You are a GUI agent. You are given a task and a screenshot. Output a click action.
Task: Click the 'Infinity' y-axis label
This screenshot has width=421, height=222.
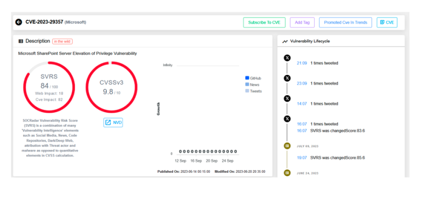click(x=168, y=65)
